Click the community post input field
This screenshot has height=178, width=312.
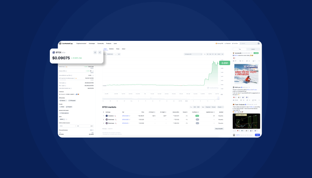245,135
